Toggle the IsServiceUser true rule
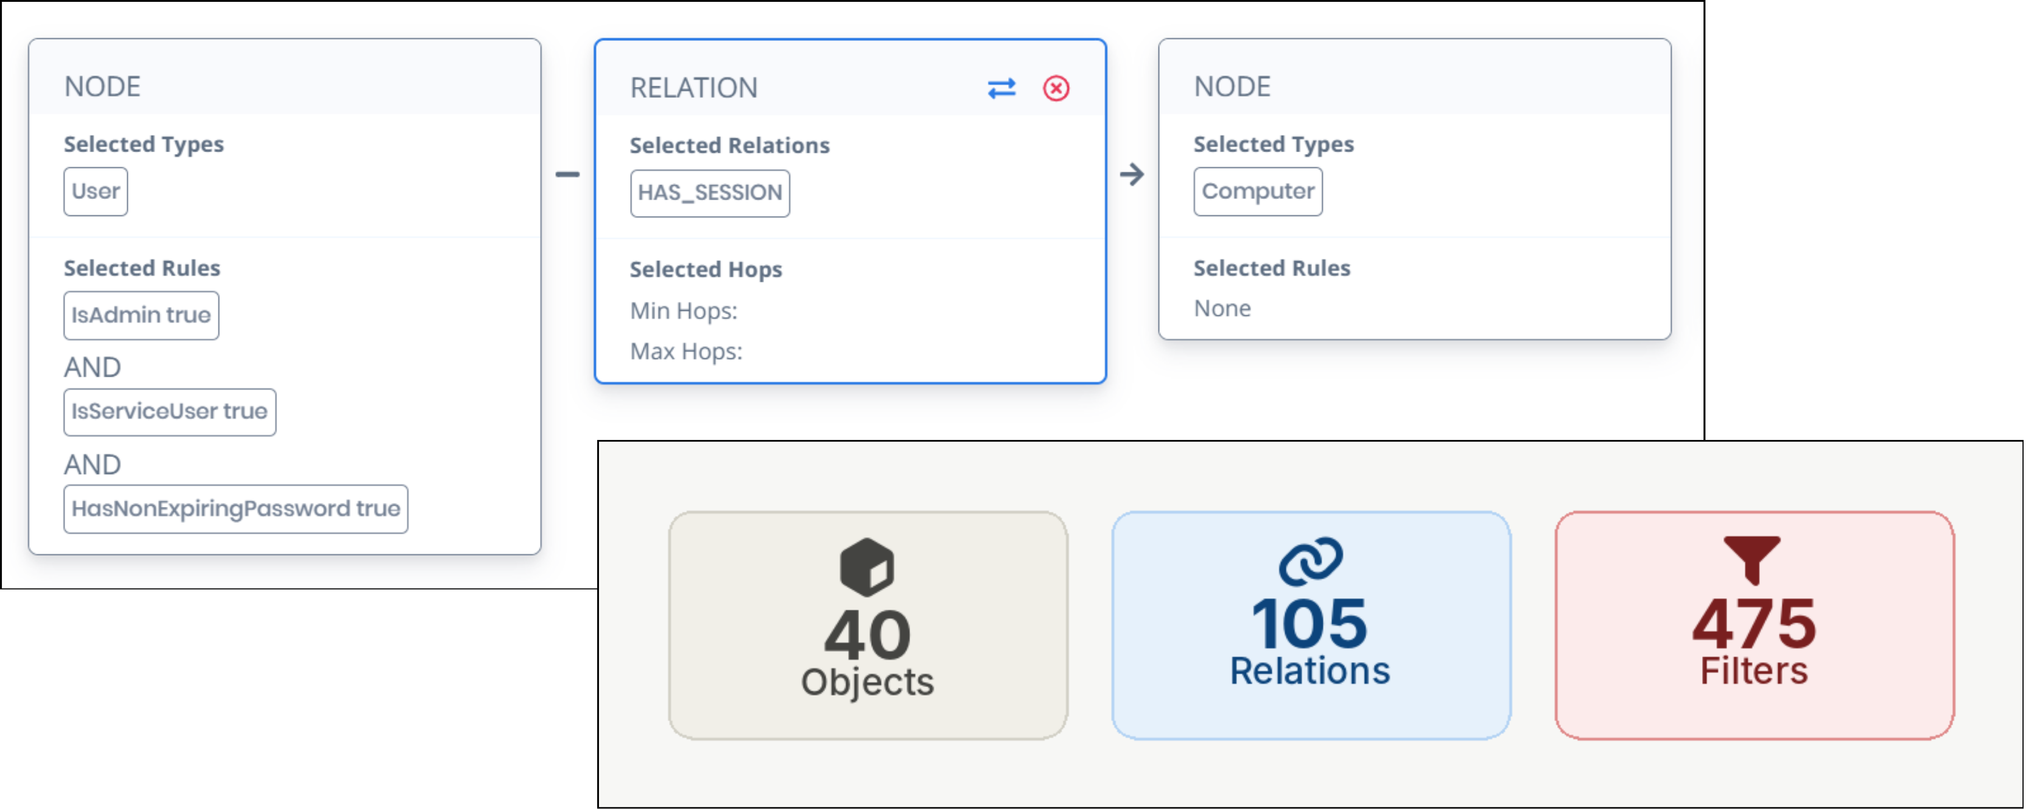 coord(169,411)
